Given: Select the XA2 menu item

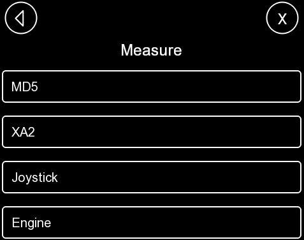Looking at the screenshot, I should tap(152, 132).
